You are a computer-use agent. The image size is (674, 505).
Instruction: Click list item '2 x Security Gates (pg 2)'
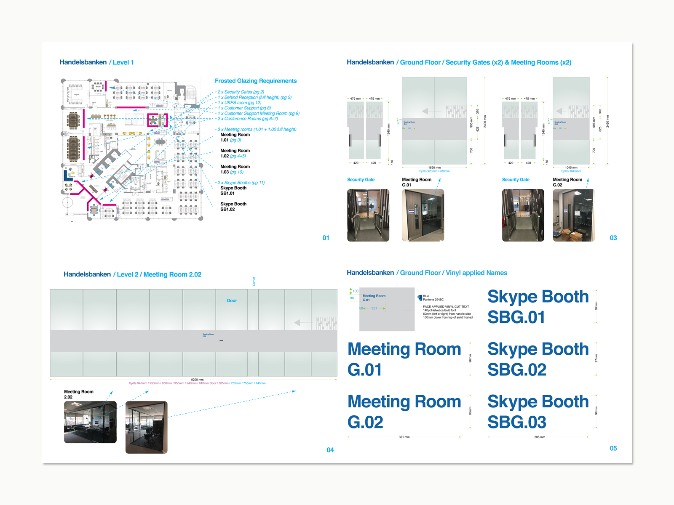coord(241,92)
